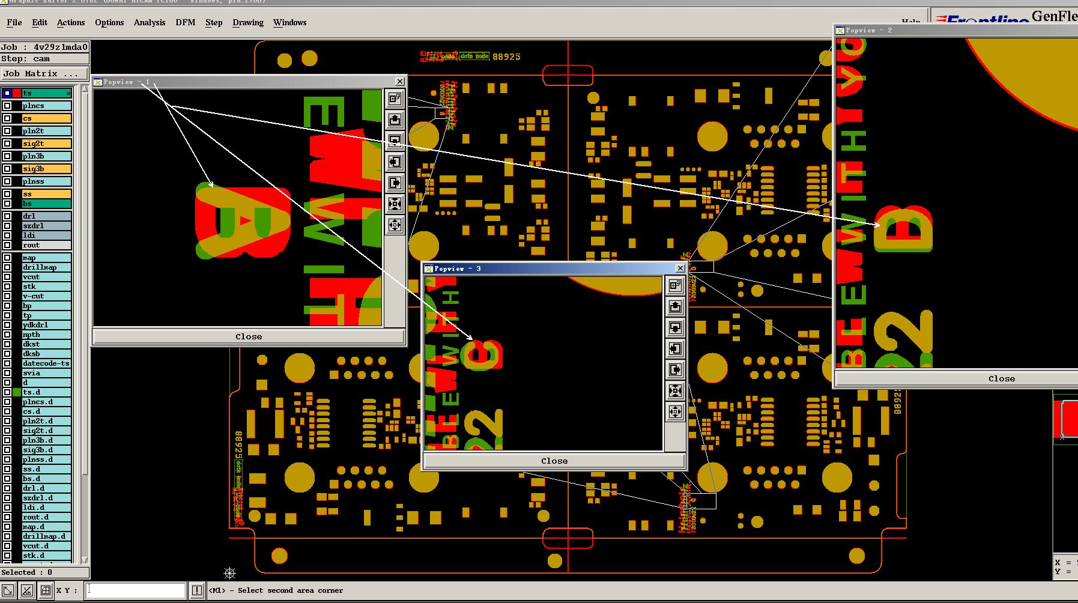
Task: Open the Options menu
Action: click(x=109, y=23)
